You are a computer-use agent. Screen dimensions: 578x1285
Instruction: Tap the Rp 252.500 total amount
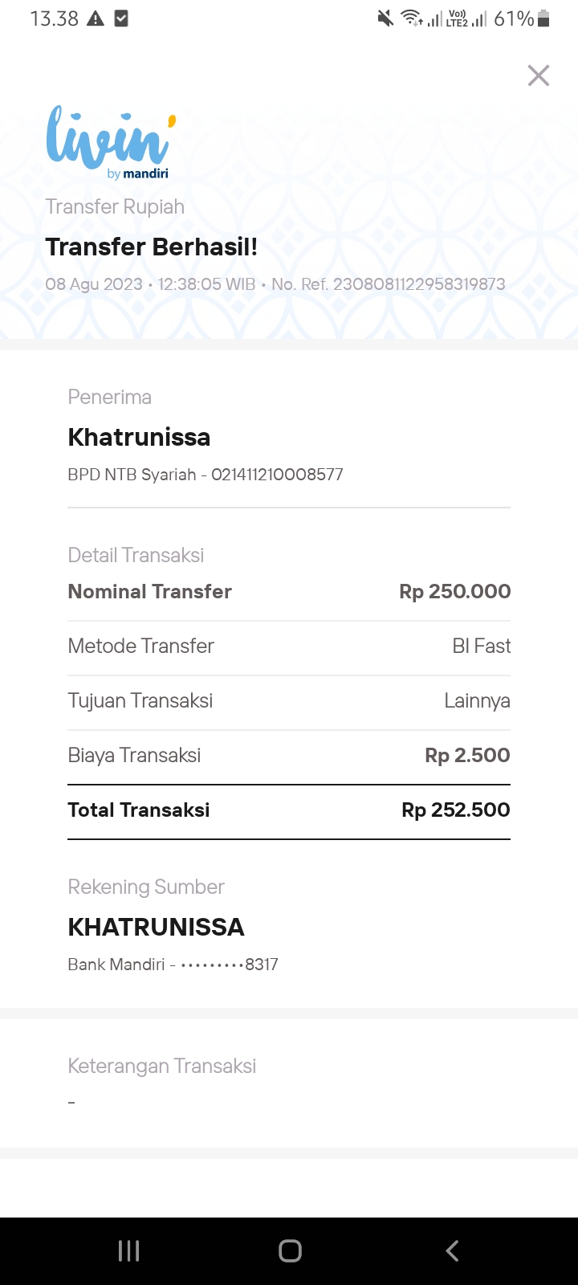(455, 810)
